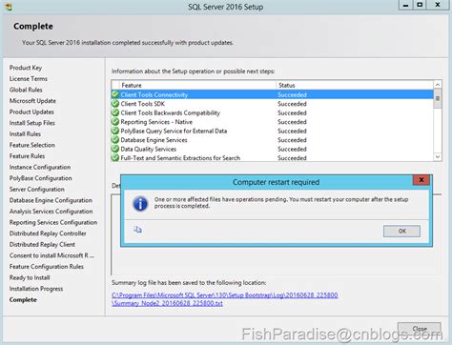Image resolution: width=452 pixels, height=345 pixels.
Task: Click green check beside Full-Text and Semantic Extractions
Action: point(115,157)
